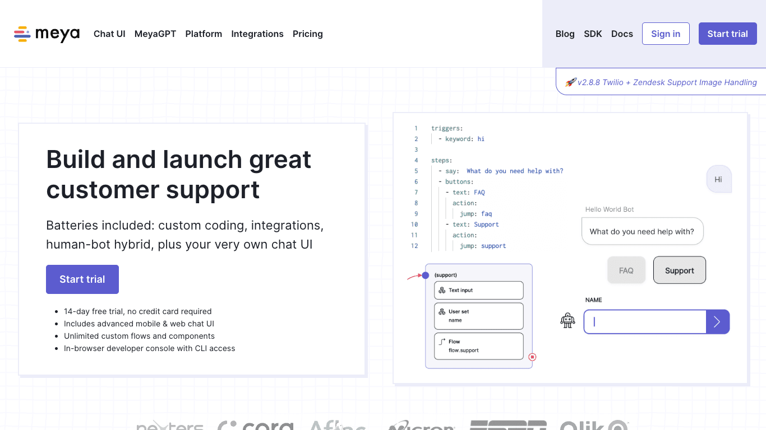Click 'steps:' on code line 4
Image resolution: width=766 pixels, height=430 pixels.
442,160
